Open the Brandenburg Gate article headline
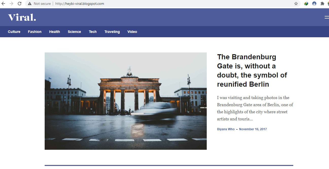 252,70
